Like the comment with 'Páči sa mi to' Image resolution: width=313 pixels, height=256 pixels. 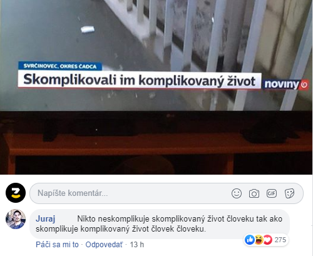point(57,245)
